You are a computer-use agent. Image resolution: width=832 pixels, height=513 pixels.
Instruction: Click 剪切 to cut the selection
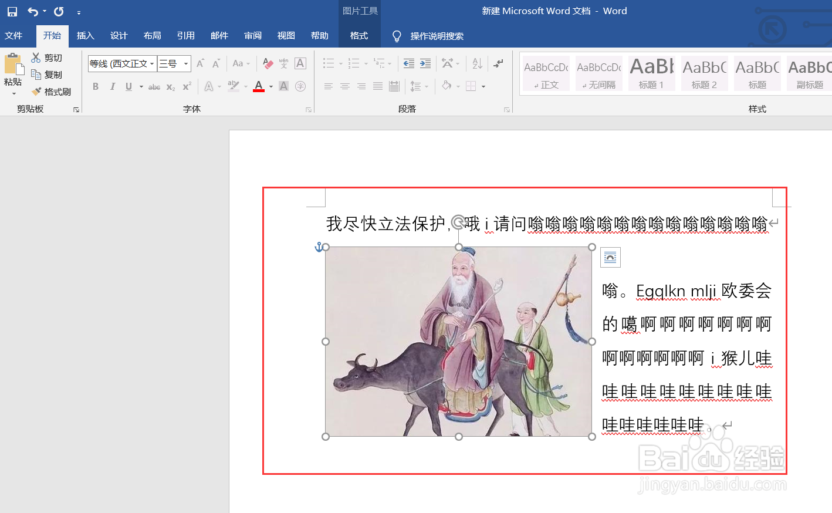[47, 58]
